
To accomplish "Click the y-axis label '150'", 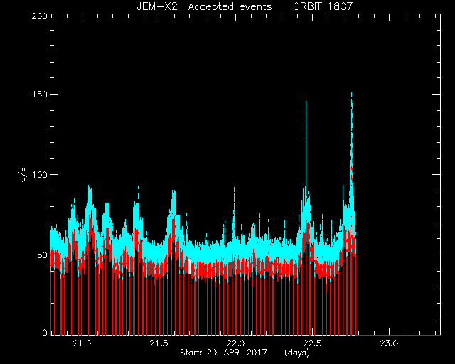I will pos(40,95).
